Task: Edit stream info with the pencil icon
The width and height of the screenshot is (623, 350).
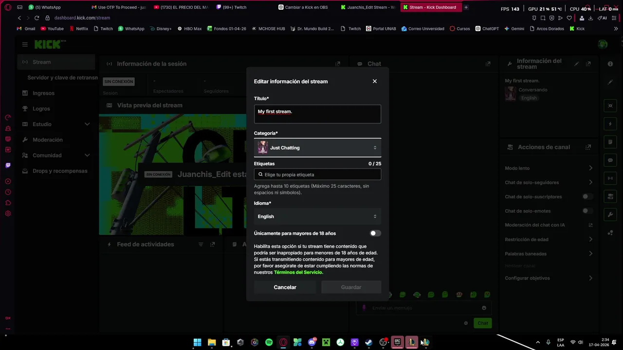Action: (x=577, y=64)
